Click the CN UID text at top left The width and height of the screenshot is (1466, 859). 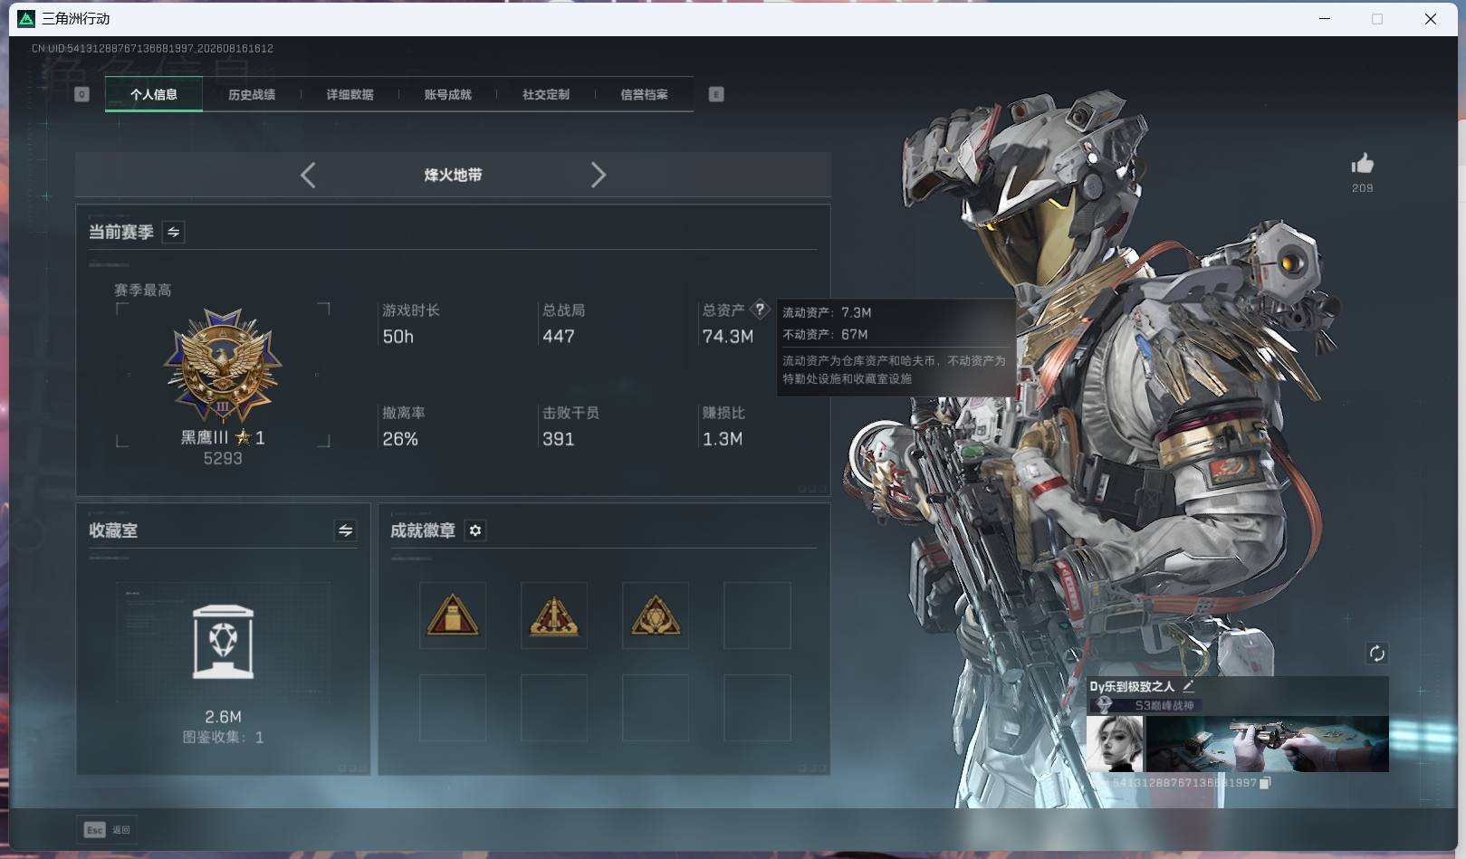click(x=152, y=49)
